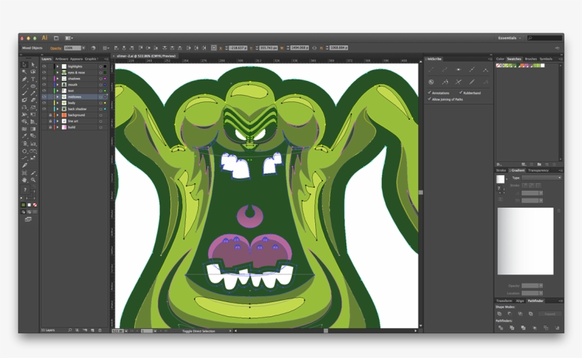Select the Lasso tool
The height and width of the screenshot is (358, 582).
(33, 72)
